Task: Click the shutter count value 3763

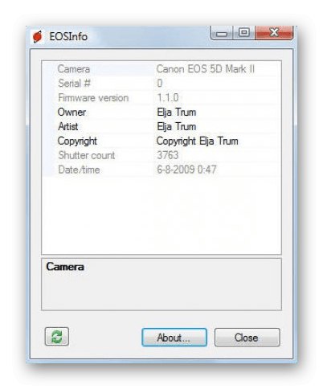Action: pos(168,155)
